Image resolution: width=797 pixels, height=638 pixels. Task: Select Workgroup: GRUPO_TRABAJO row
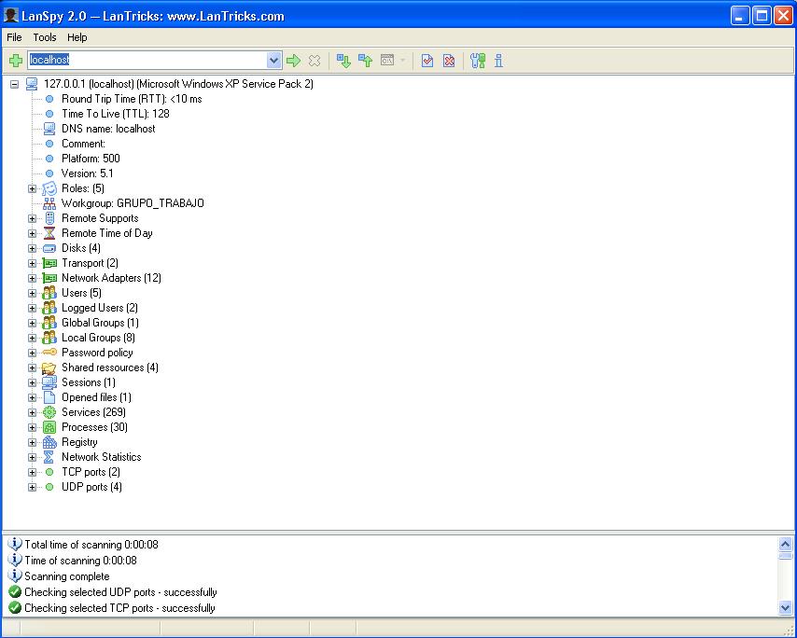[x=133, y=203]
